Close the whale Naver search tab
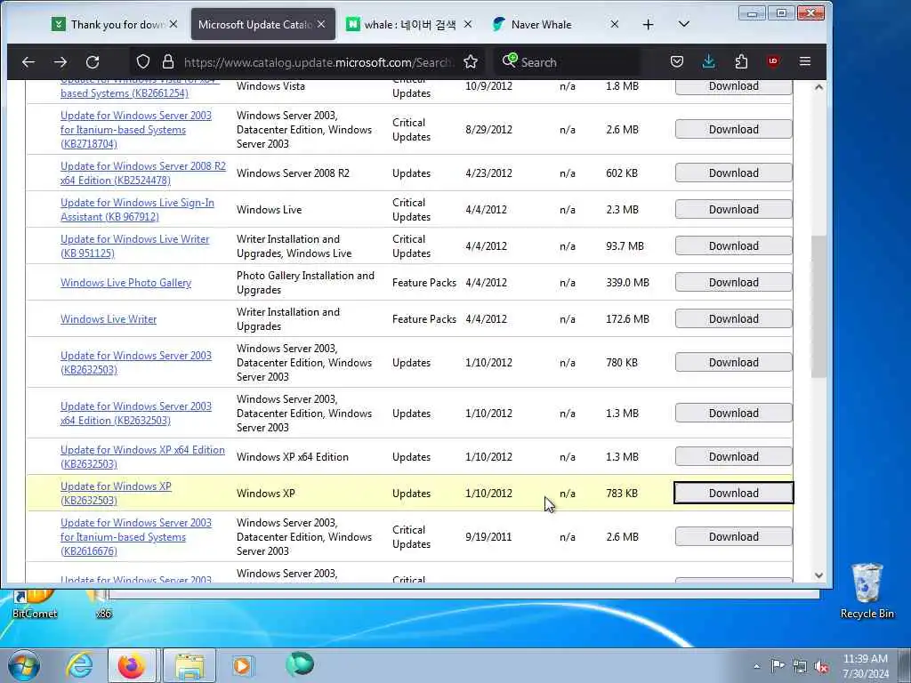 tap(468, 24)
